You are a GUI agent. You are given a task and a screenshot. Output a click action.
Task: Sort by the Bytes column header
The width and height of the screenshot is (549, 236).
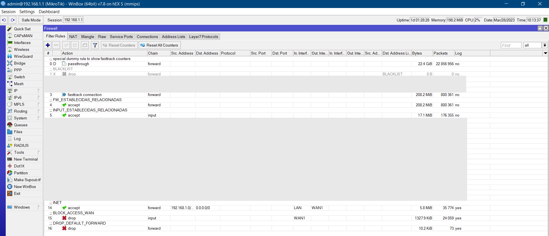(422, 53)
